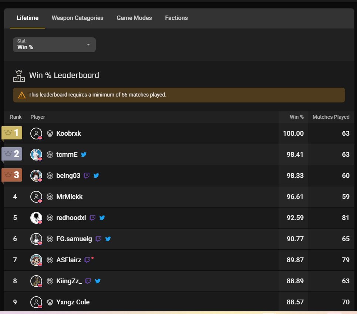357x314 pixels.
Task: Open being03's Twitch channel icon
Action: click(x=87, y=176)
